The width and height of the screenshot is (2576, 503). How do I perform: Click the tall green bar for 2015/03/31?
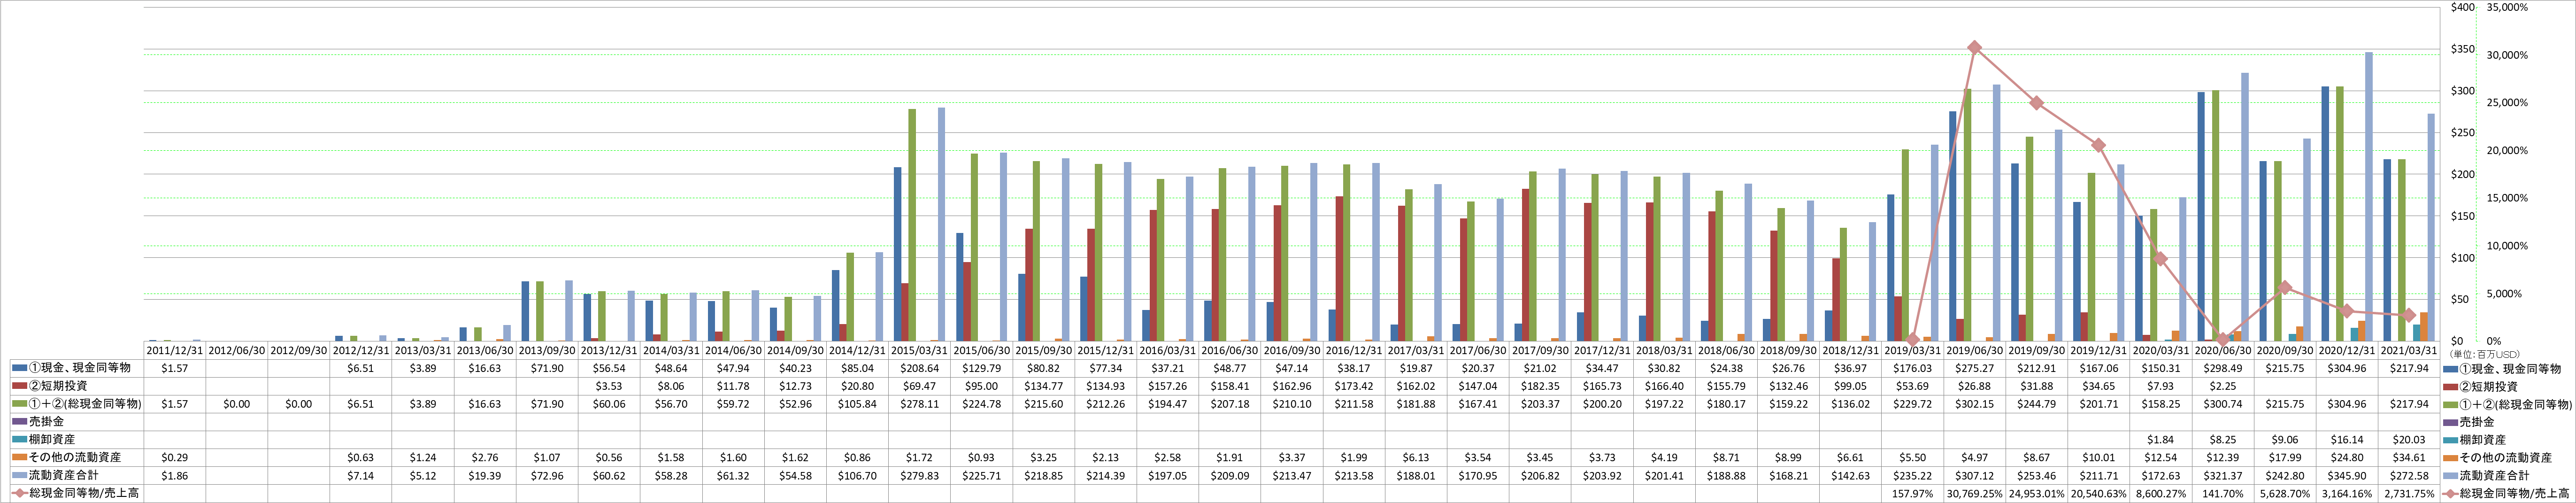pos(912,225)
